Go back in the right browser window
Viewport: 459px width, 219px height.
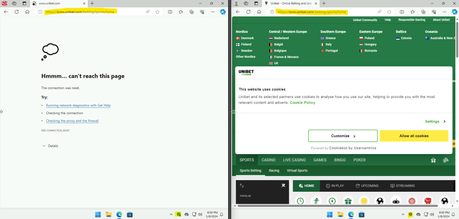238,12
